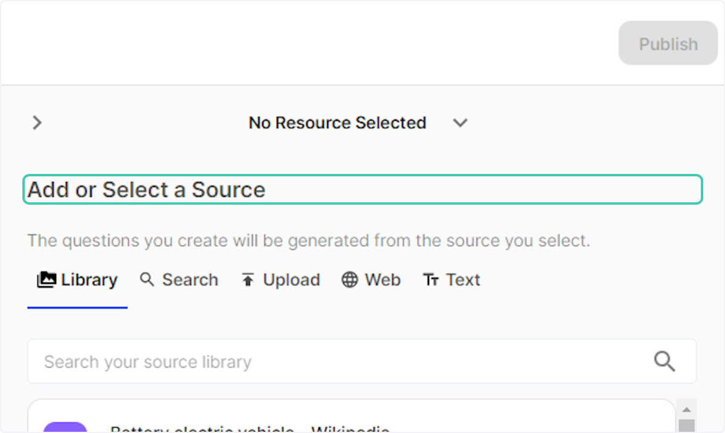The image size is (725, 433).
Task: Click the chevron next to No Resource Selected
Action: tap(460, 123)
